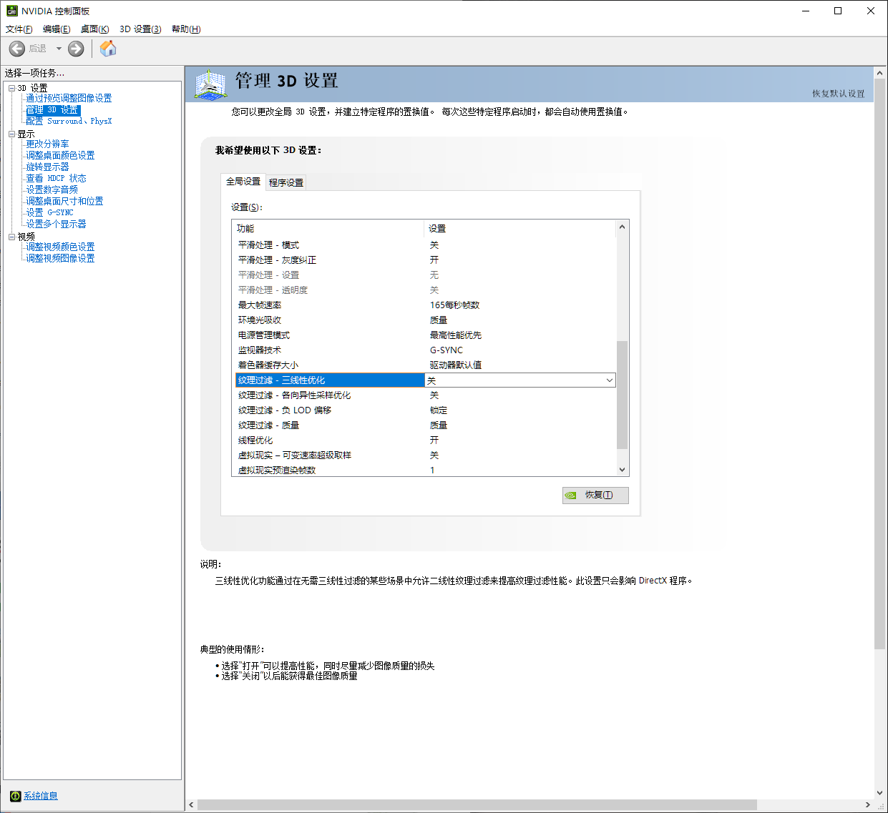Collapse the 视频 tree node
The image size is (888, 813).
[11, 237]
